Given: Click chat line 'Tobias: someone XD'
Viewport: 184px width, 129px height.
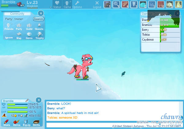Looking at the screenshot, I should coord(62,118).
